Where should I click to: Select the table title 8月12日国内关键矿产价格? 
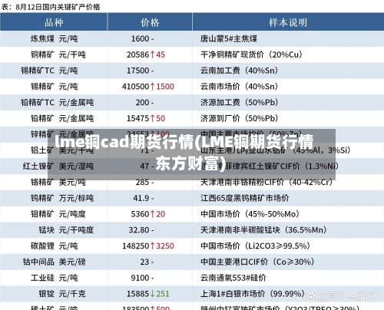click(x=58, y=7)
